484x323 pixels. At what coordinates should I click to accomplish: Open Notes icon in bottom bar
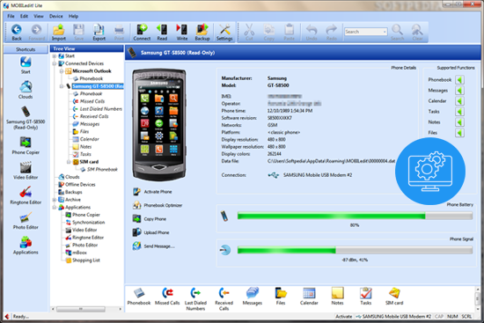point(337,297)
